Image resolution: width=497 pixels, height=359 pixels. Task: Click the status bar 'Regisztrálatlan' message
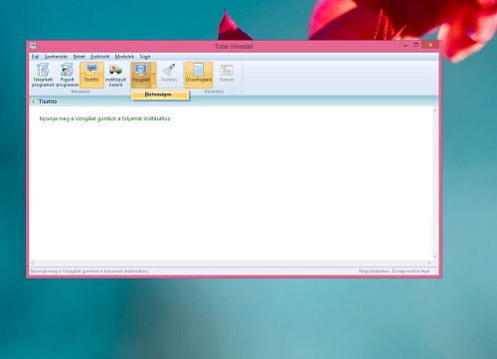coord(394,271)
